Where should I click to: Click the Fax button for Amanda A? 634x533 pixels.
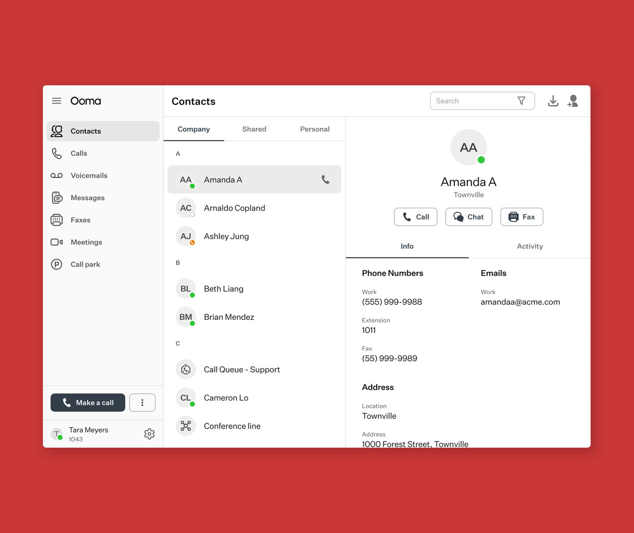(x=522, y=217)
